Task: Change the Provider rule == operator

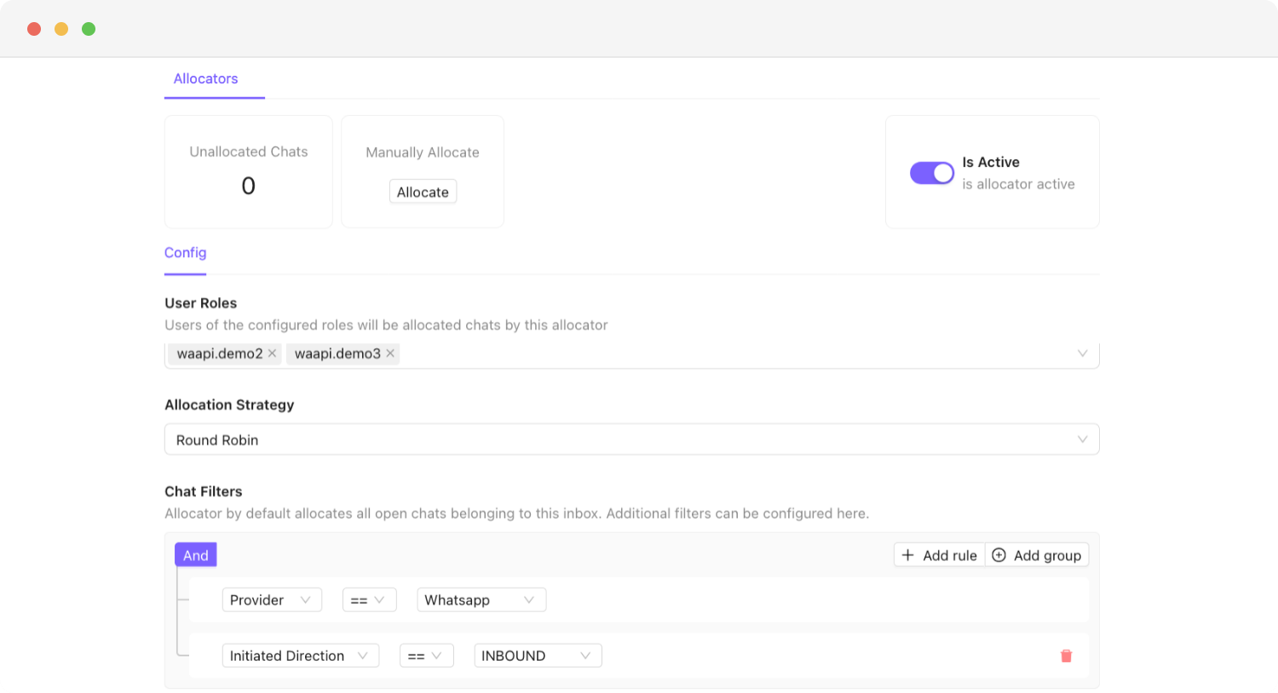Action: (x=369, y=600)
